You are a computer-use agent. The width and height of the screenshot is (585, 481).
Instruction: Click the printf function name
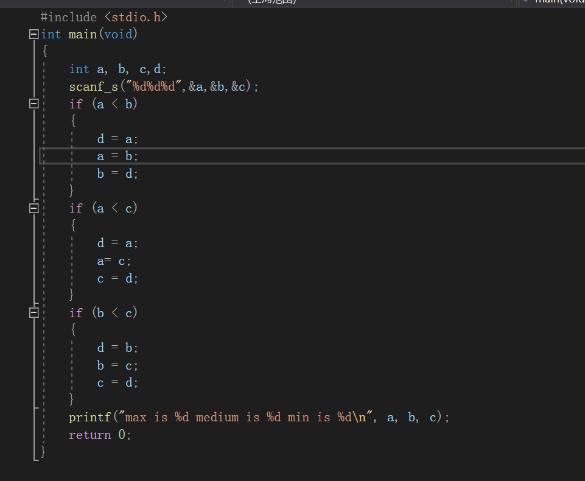coord(90,417)
